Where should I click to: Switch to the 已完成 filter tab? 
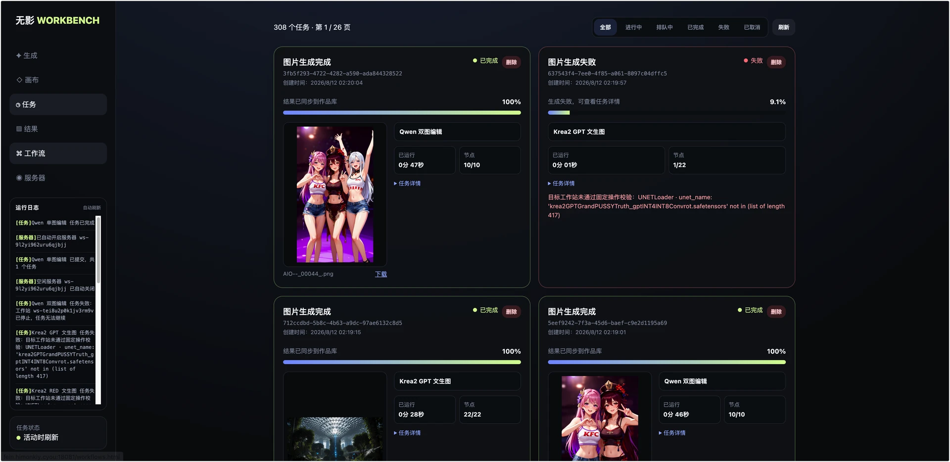tap(695, 27)
